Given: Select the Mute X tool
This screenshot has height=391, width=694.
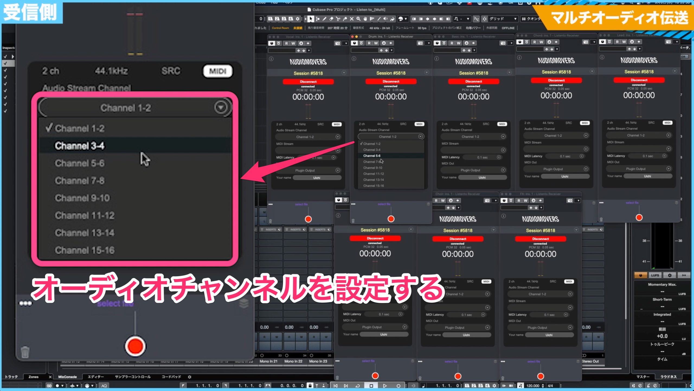Looking at the screenshot, I should click(352, 19).
